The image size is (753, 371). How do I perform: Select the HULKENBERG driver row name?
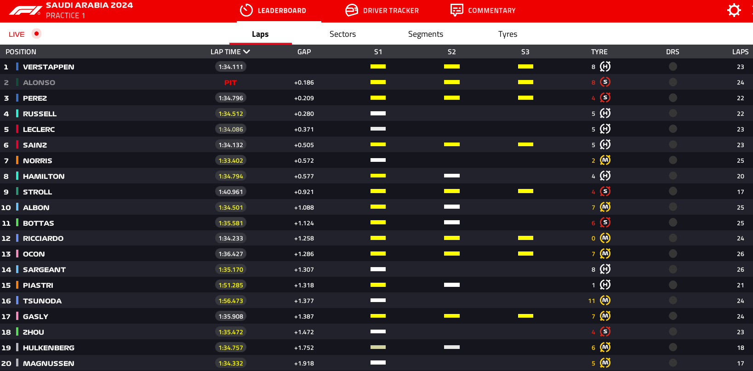(x=49, y=348)
